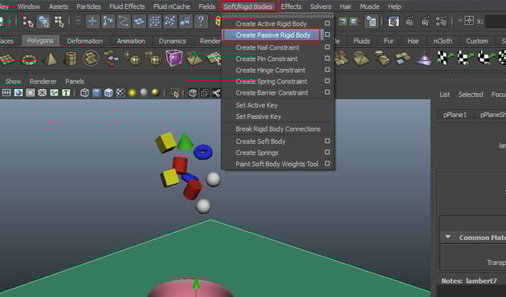Open the Solvers menu
The image size is (506, 297).
[320, 6]
